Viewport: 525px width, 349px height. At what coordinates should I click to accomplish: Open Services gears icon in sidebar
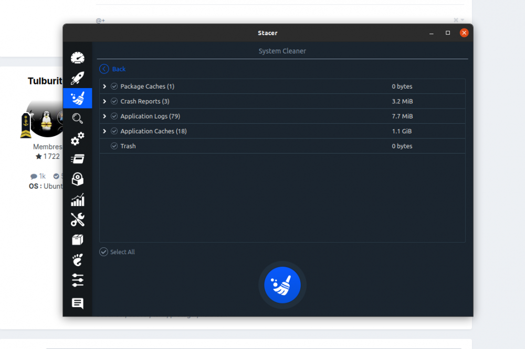tap(77, 139)
